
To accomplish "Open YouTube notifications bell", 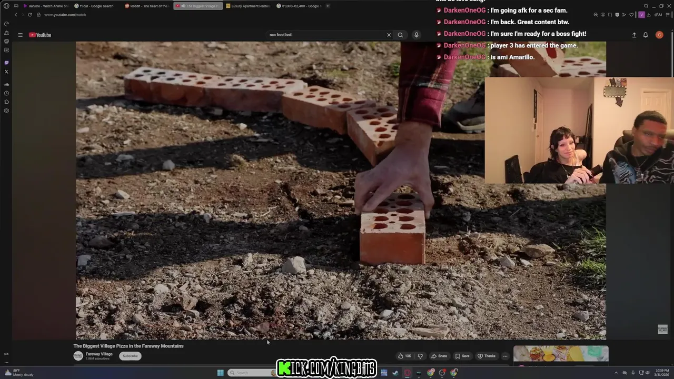I will coord(646,35).
